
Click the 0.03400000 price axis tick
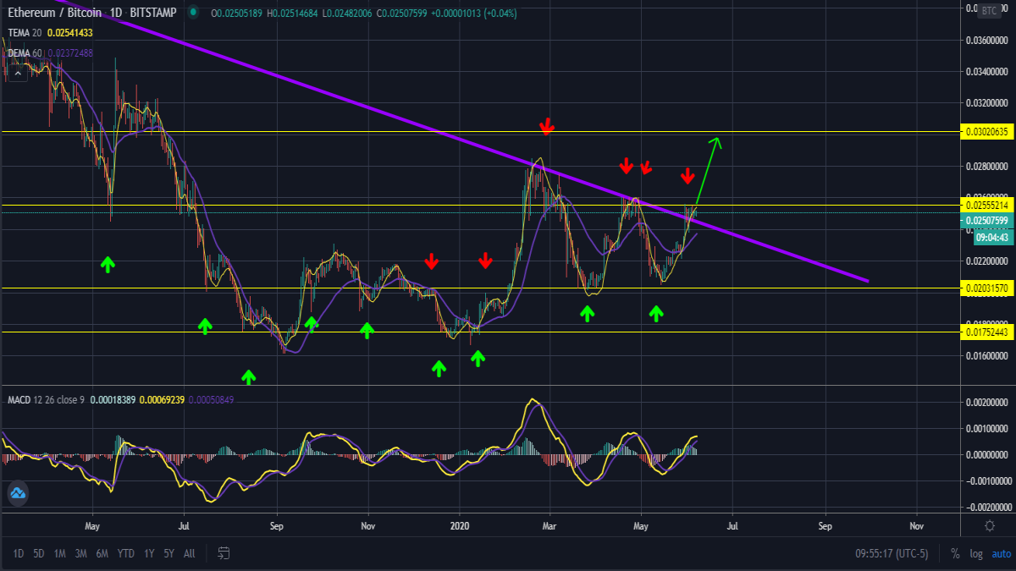[x=989, y=72]
